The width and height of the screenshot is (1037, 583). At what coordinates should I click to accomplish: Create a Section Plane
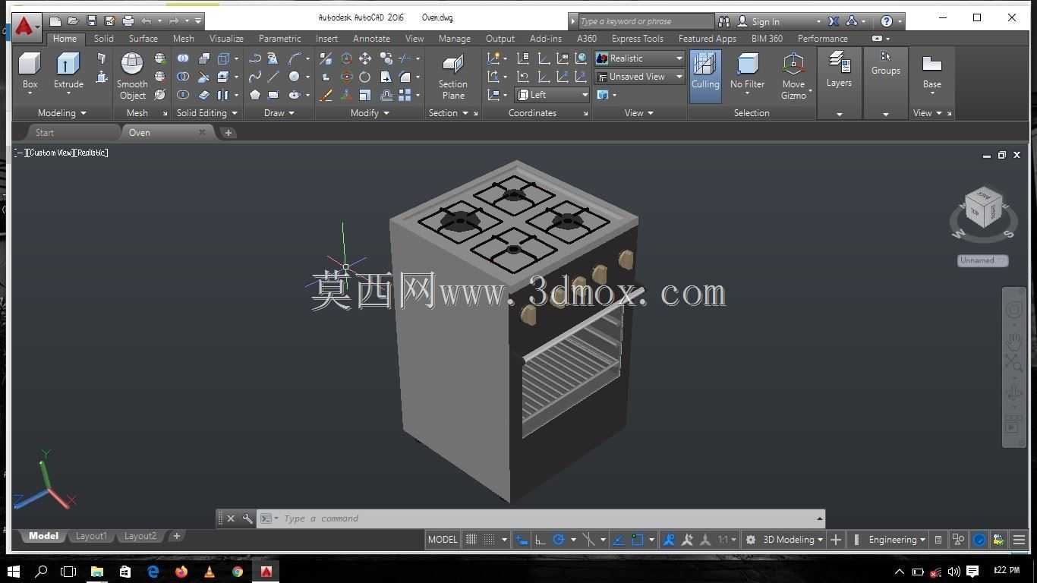452,76
